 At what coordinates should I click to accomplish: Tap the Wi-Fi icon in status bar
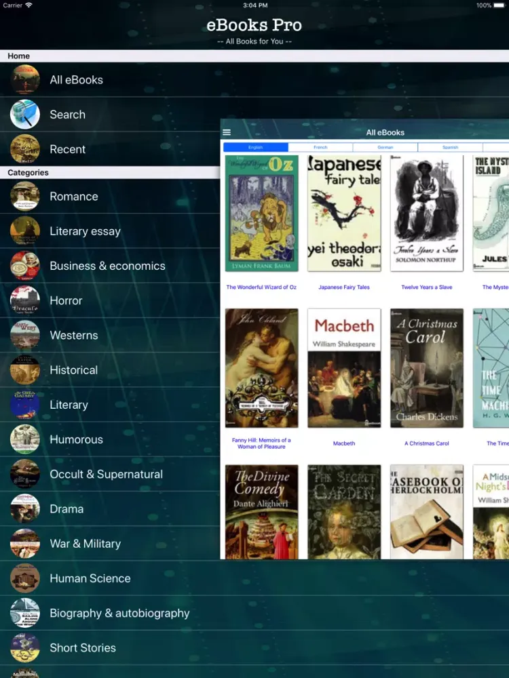pos(29,5)
